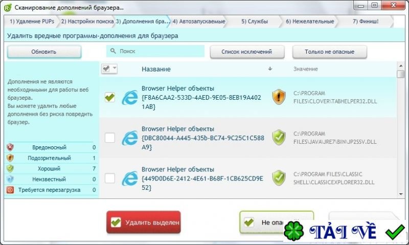This screenshot has width=409, height=245.
Task: Filter by Вредоносный category label
Action: coord(49,147)
